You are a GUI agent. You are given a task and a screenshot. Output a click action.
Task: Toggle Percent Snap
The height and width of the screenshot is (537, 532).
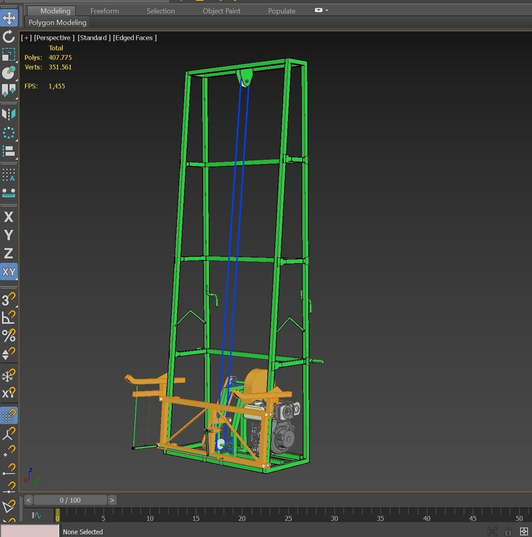[x=9, y=336]
